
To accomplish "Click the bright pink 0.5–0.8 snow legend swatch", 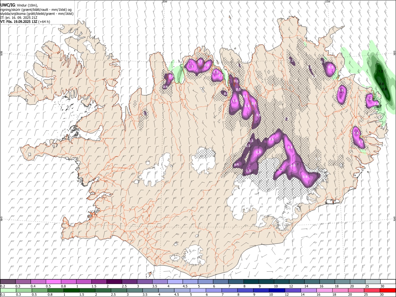I will coord(54,282).
